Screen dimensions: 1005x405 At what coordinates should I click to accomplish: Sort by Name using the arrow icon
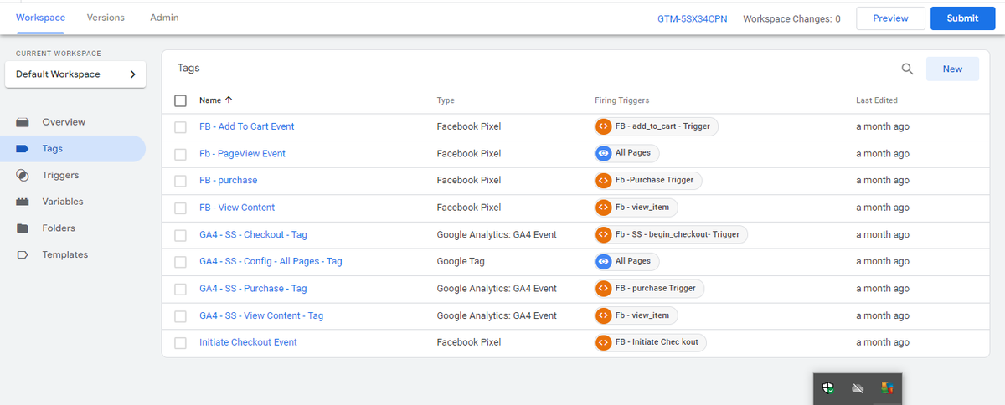point(229,100)
